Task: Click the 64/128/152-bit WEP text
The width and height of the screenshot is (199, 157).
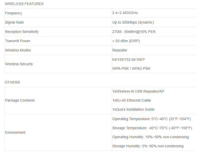Action: click(x=128, y=59)
